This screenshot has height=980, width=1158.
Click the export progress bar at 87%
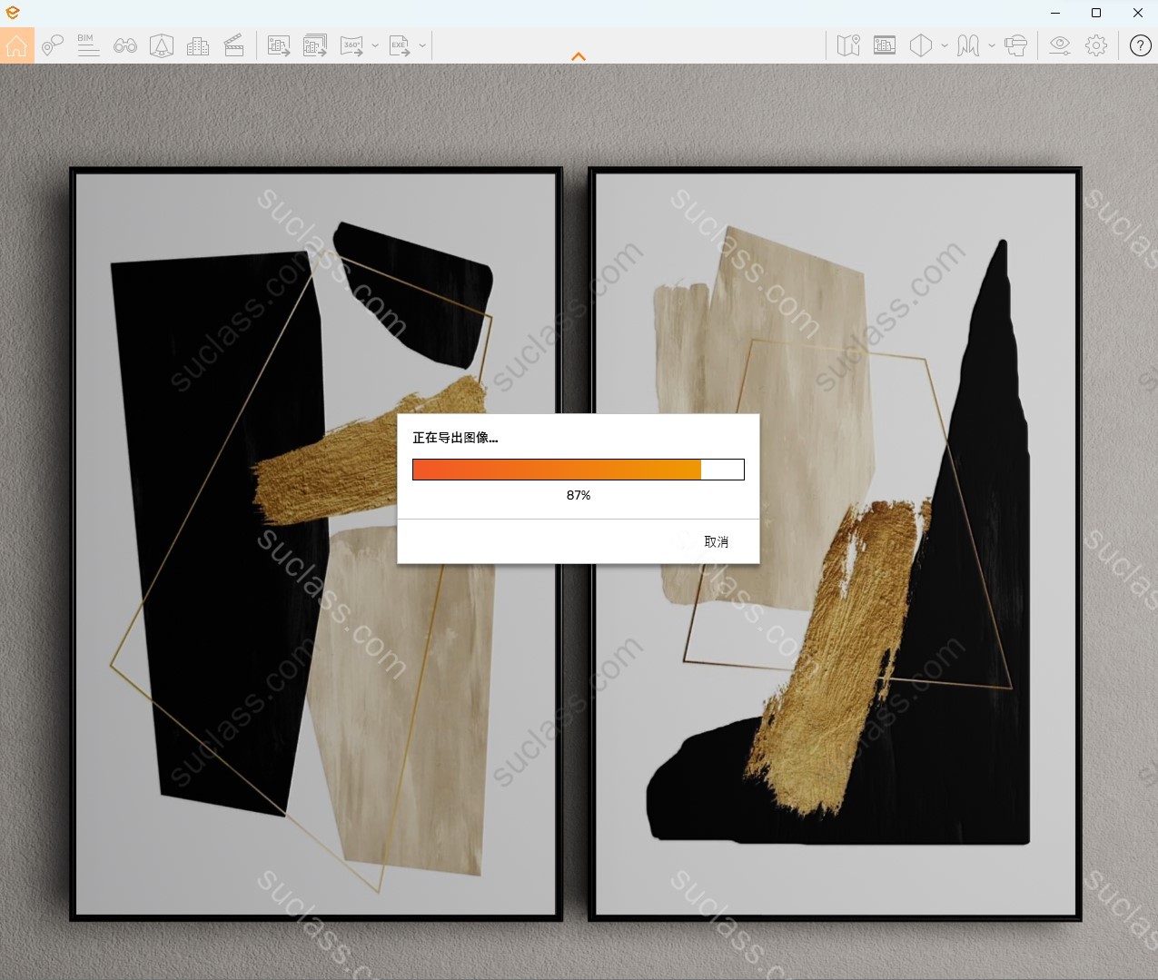[x=579, y=470]
